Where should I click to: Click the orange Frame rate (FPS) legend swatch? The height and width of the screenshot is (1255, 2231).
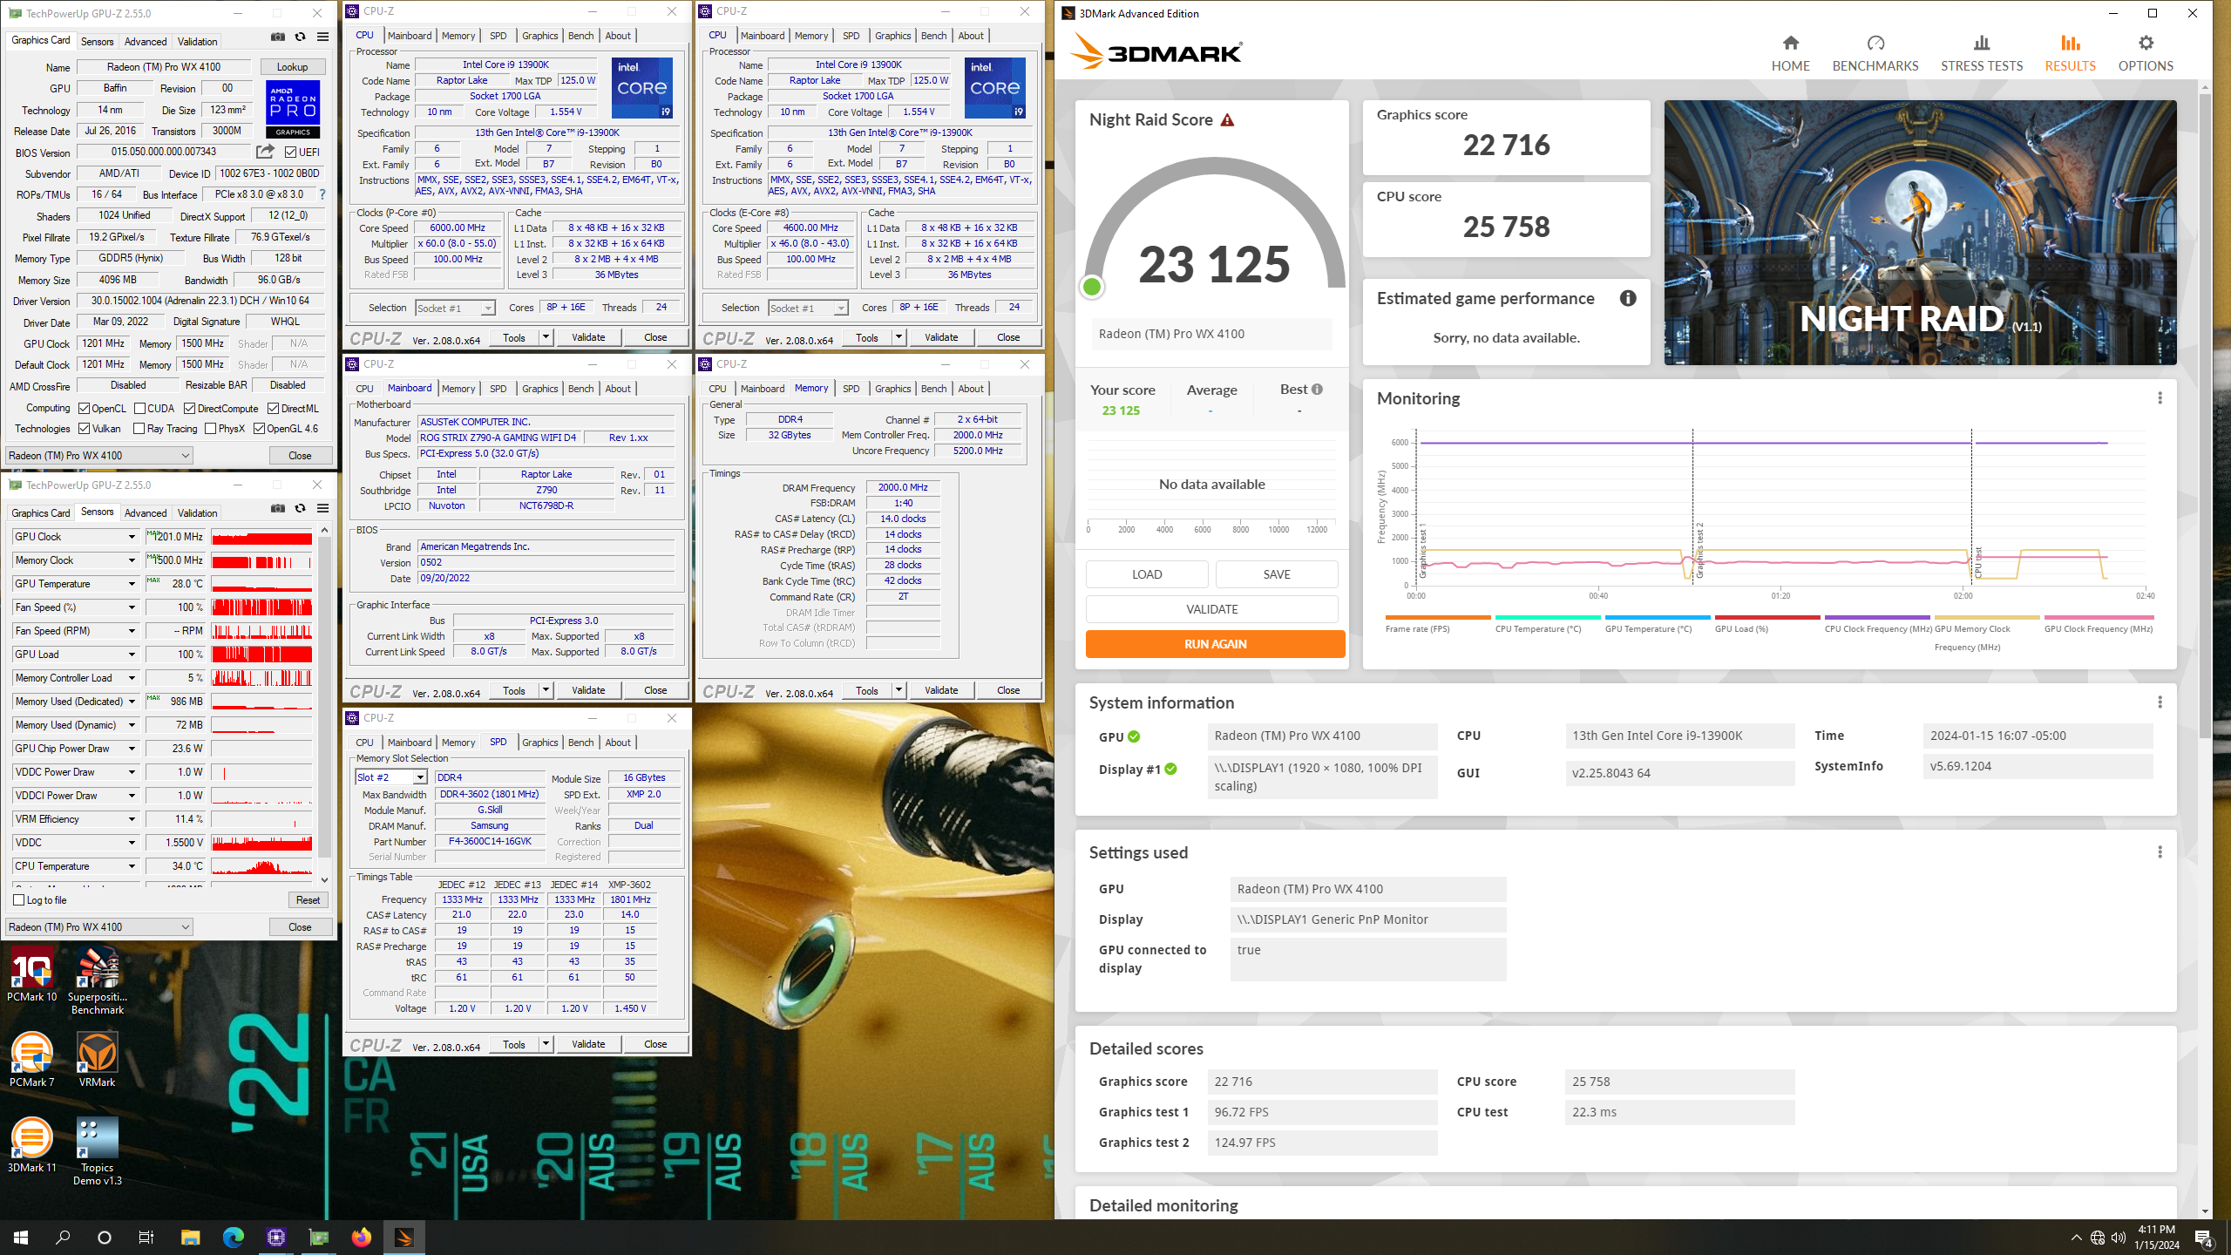(x=1438, y=617)
